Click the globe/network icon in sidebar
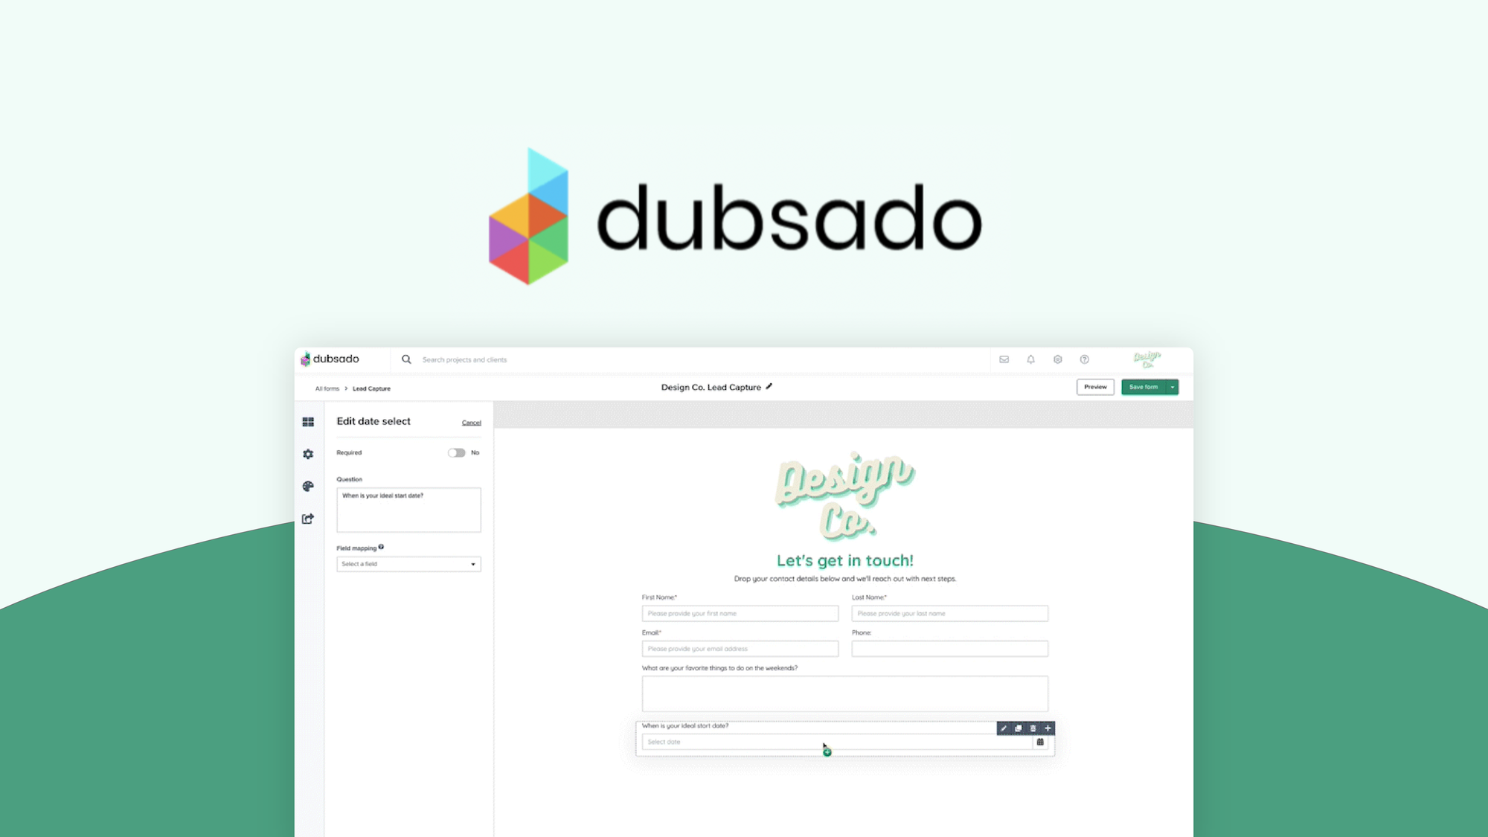 tap(307, 485)
